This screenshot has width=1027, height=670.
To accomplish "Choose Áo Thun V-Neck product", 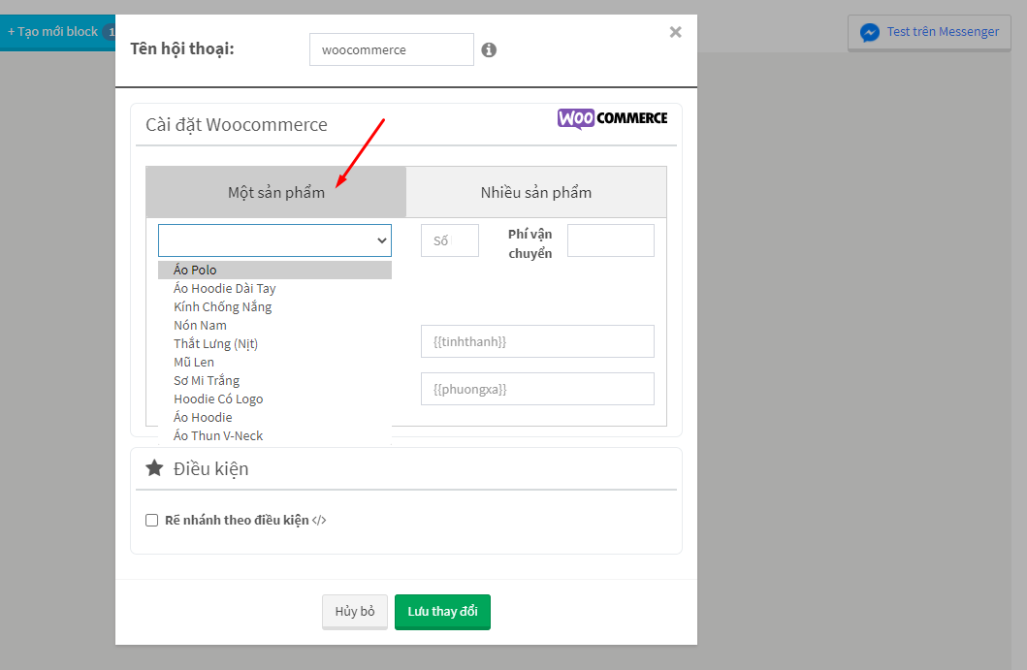I will point(275,435).
